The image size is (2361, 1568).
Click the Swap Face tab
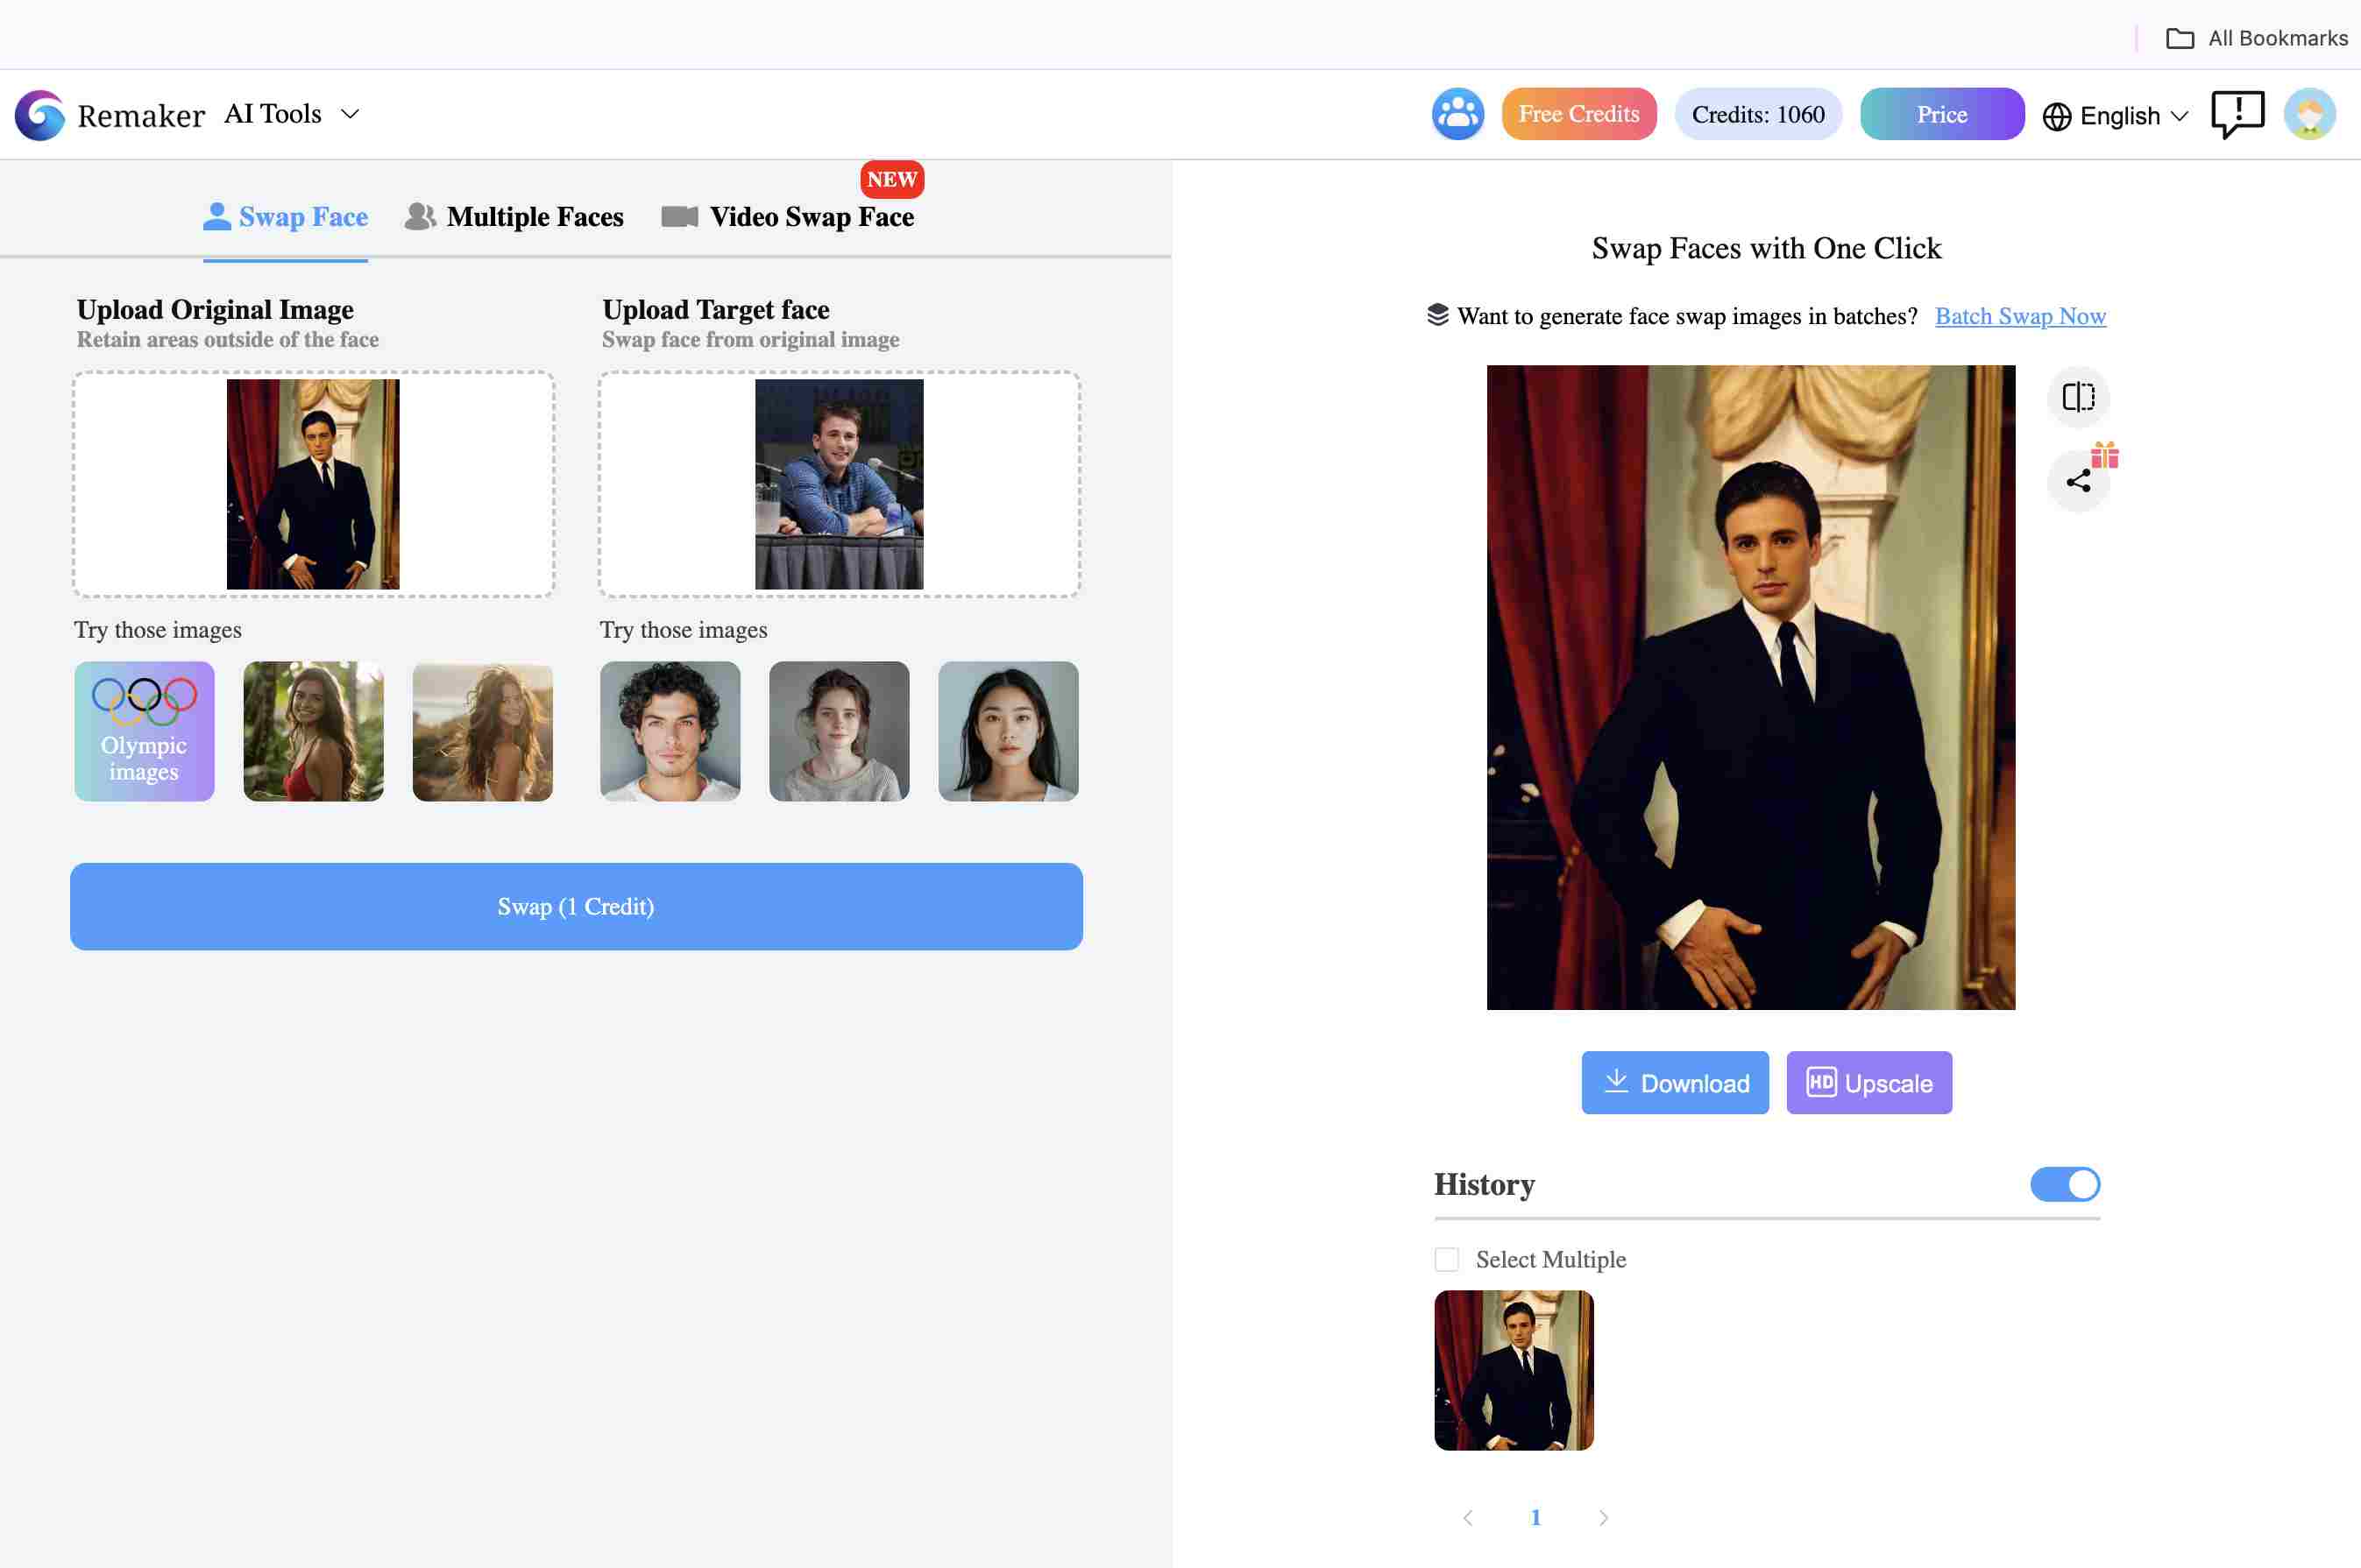tap(286, 215)
